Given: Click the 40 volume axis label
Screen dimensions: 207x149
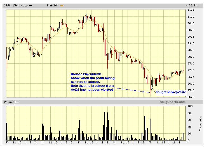Looking at the screenshot, I should click(189, 127).
